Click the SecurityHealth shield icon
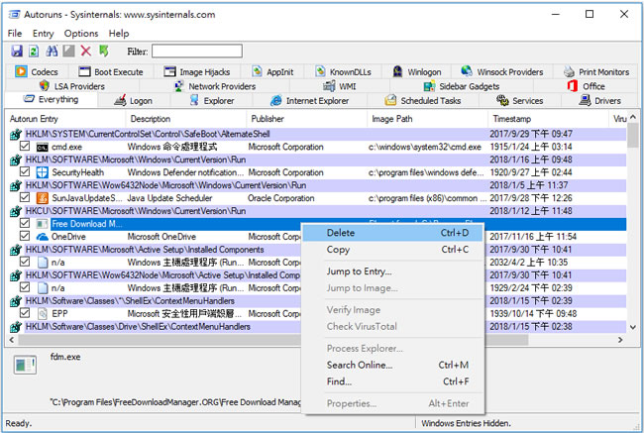Image resolution: width=644 pixels, height=433 pixels. 42,172
